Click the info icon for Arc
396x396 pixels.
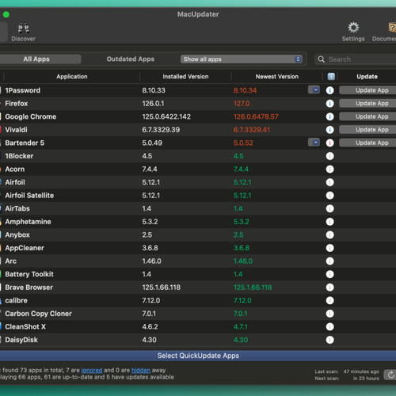(x=329, y=261)
